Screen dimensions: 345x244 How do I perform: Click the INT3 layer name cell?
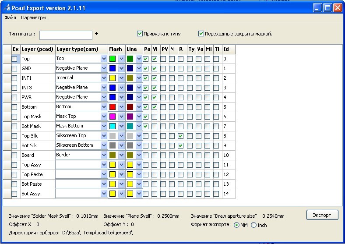(x=38, y=88)
